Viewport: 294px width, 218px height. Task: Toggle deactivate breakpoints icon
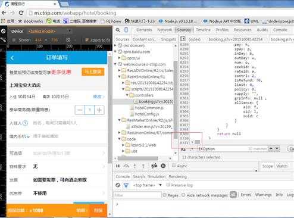tap(154, 166)
